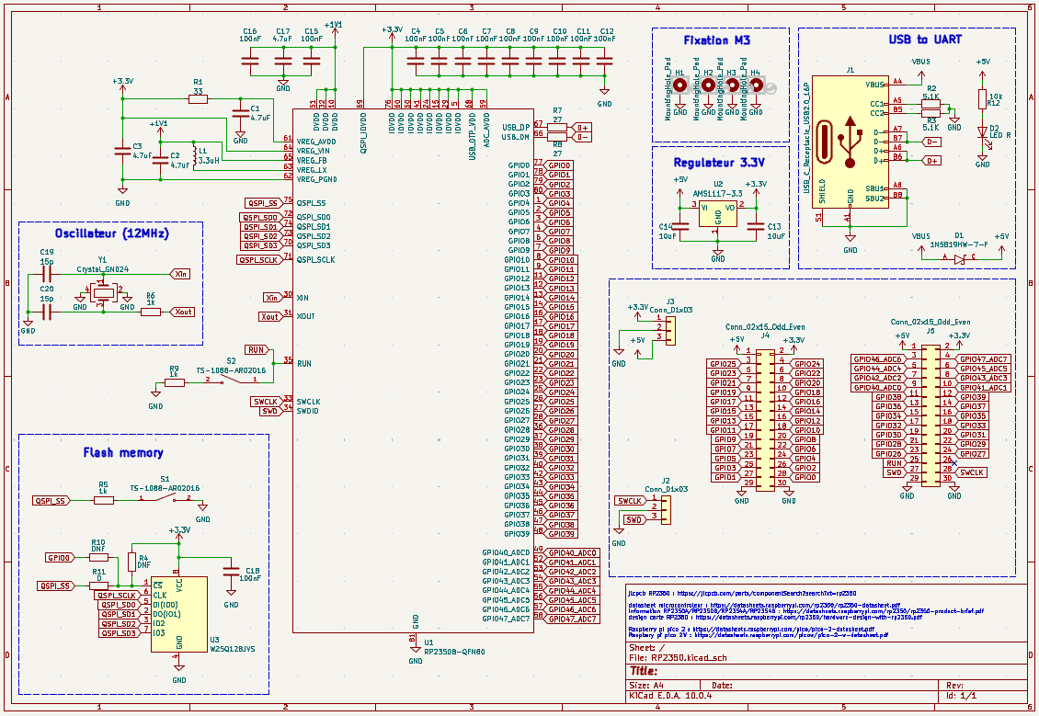Click 'KiCad E.D.A. 10.0.4' in title block
Viewport: 1039px width, 716px height.
click(670, 696)
